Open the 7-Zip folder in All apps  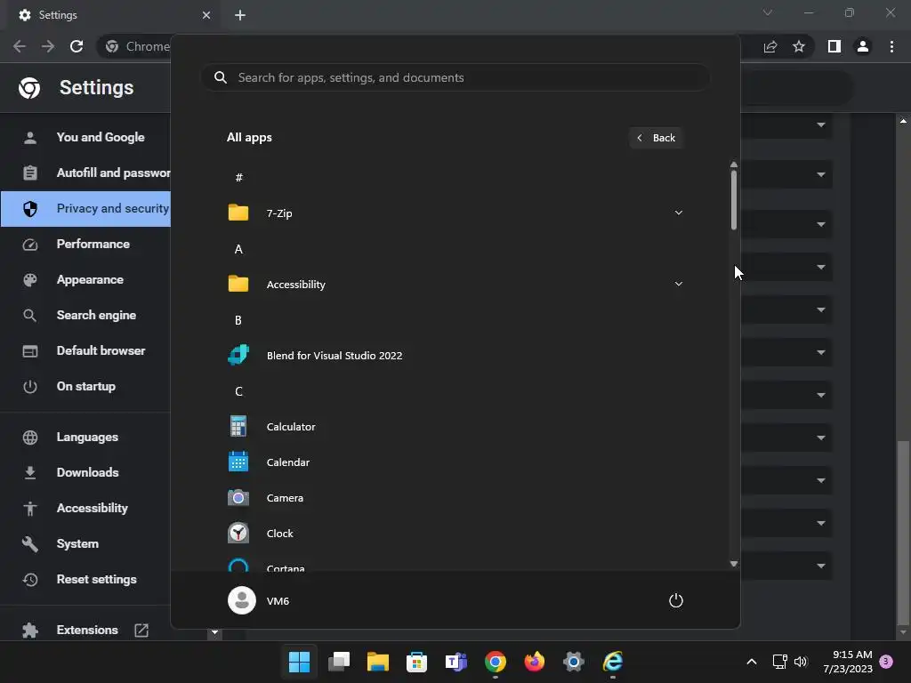455,213
